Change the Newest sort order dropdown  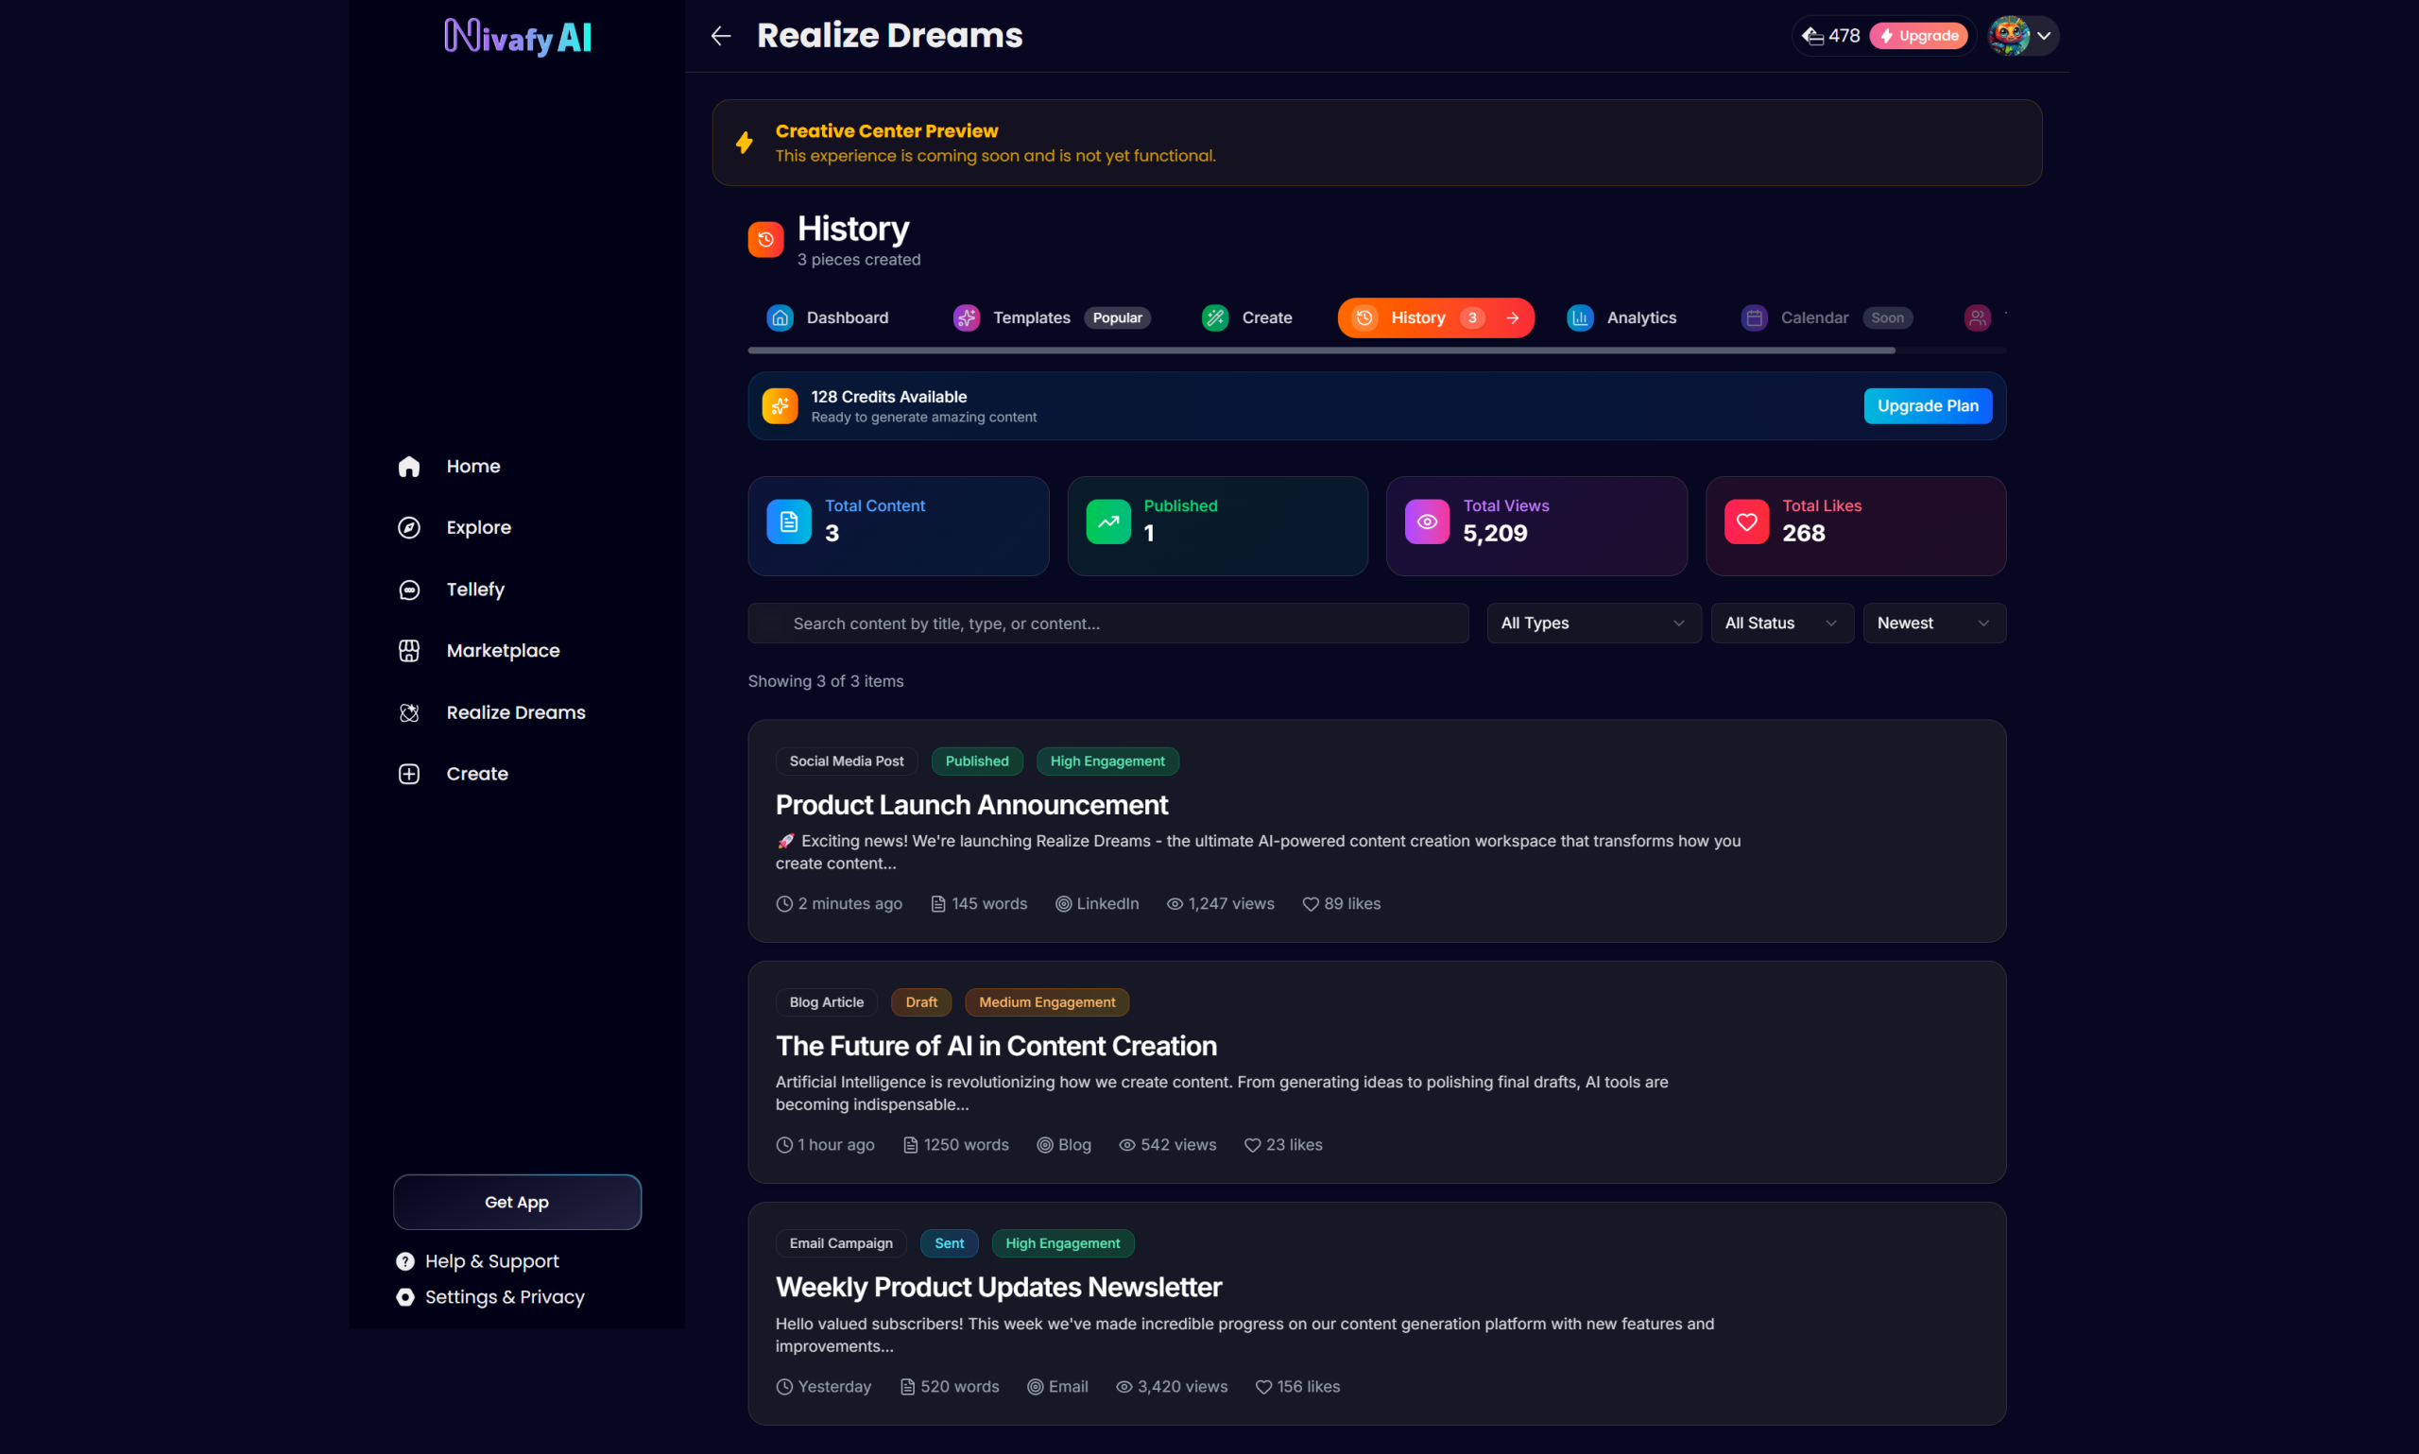[x=1933, y=624]
